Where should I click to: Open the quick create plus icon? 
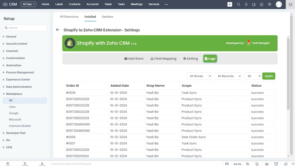click(x=230, y=4)
